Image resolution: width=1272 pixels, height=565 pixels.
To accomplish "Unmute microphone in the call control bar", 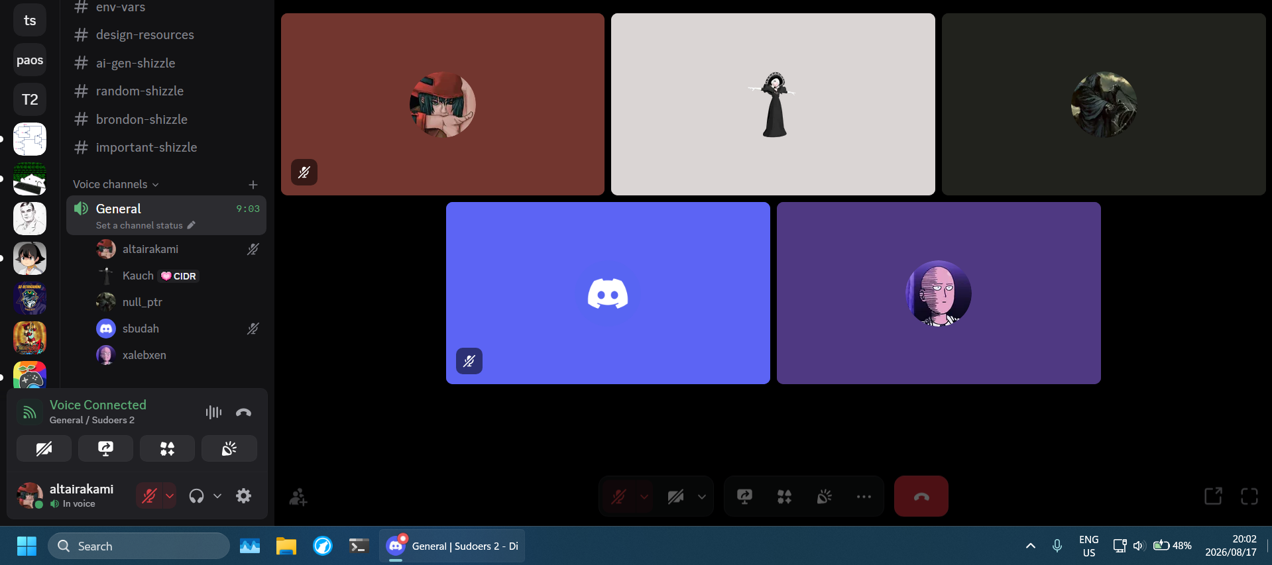I will point(618,496).
